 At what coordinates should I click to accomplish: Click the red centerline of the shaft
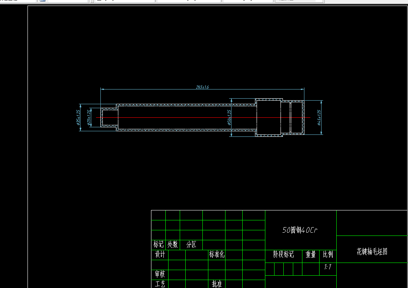(x=203, y=118)
